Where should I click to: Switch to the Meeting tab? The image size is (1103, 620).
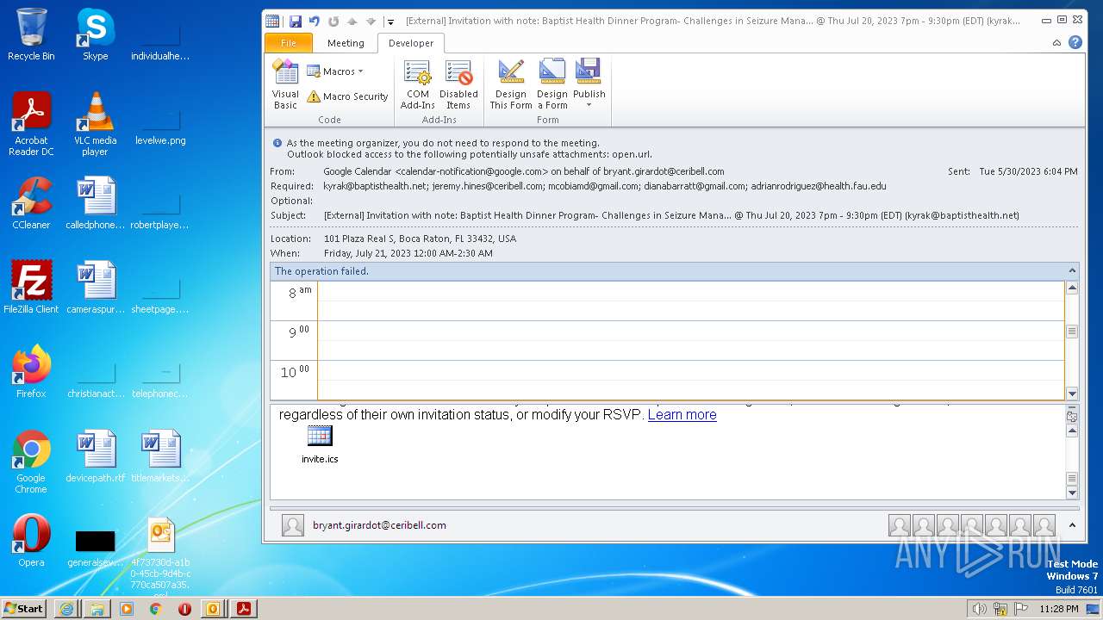[346, 43]
